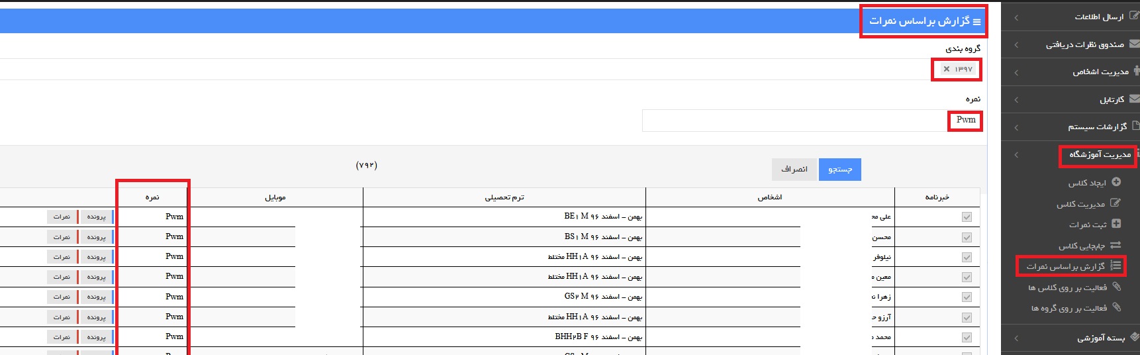The height and width of the screenshot is (355, 1140).
Task: Select ثبت نمرات plus-square icon
Action: coord(1116,224)
